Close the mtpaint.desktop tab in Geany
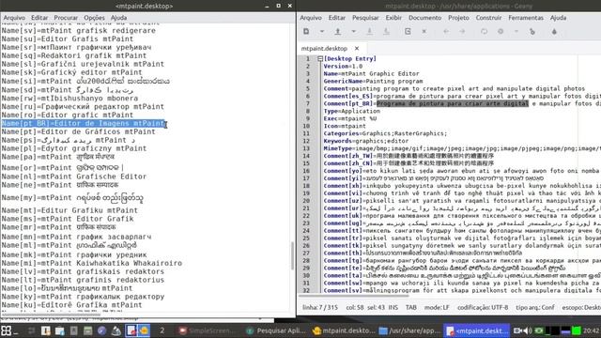601x338 pixels. (x=357, y=48)
